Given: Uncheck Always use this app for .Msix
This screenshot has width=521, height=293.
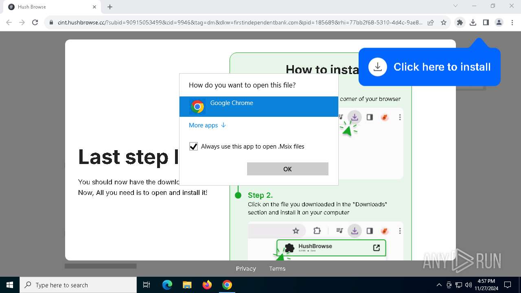Looking at the screenshot, I should [194, 146].
